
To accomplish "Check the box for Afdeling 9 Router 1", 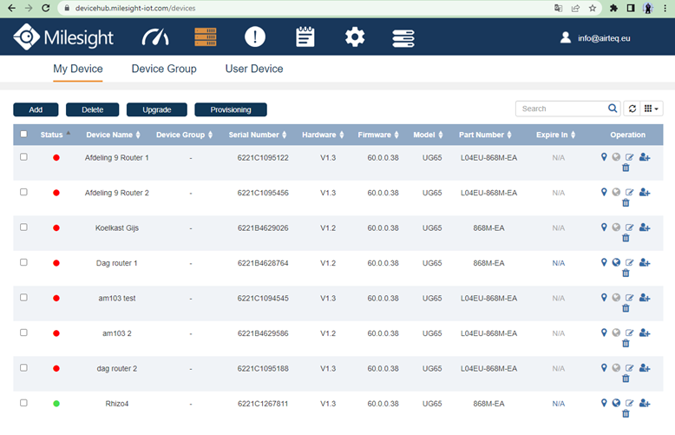I will point(23,157).
